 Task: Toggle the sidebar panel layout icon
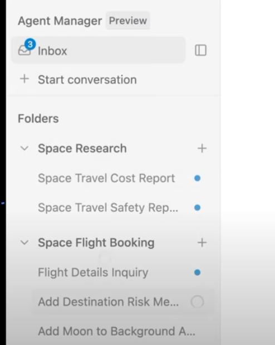point(201,50)
